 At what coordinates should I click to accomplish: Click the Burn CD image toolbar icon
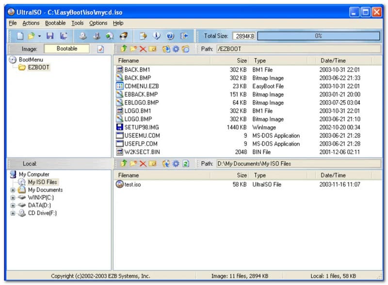coord(124,36)
